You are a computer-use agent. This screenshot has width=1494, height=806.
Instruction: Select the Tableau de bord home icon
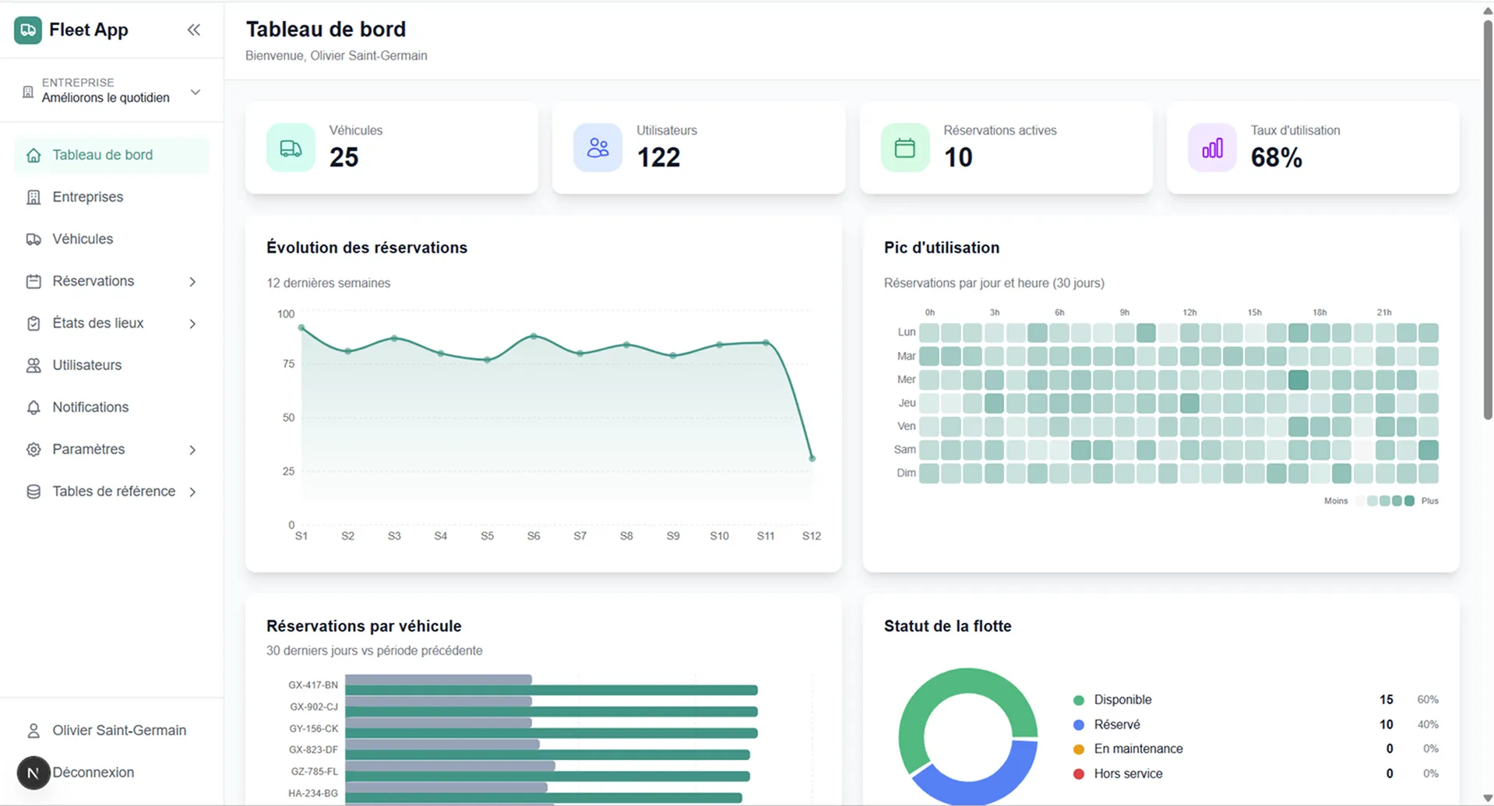(x=33, y=155)
